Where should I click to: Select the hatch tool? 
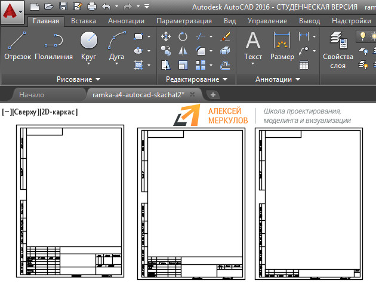138,65
